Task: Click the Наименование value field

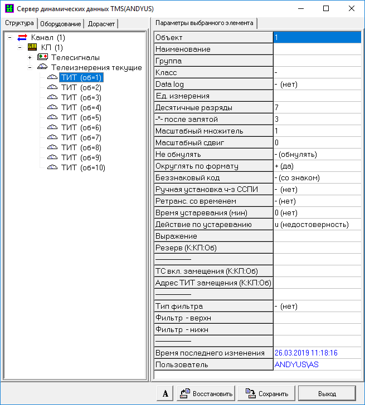Action: [317, 49]
